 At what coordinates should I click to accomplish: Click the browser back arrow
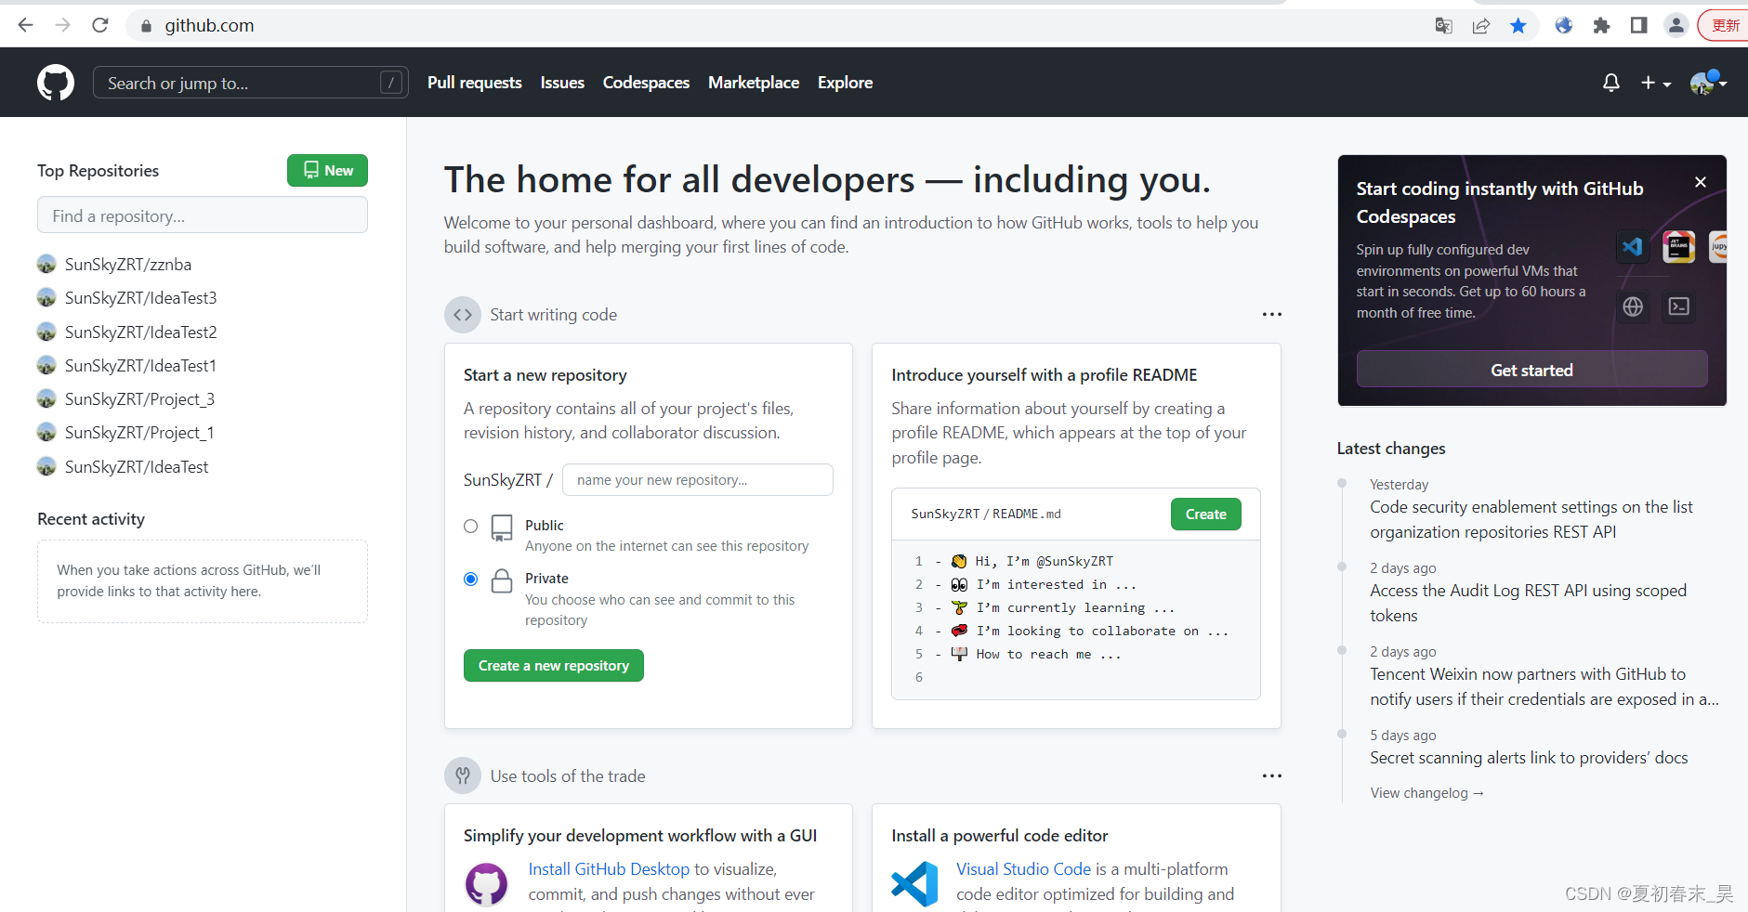[26, 25]
